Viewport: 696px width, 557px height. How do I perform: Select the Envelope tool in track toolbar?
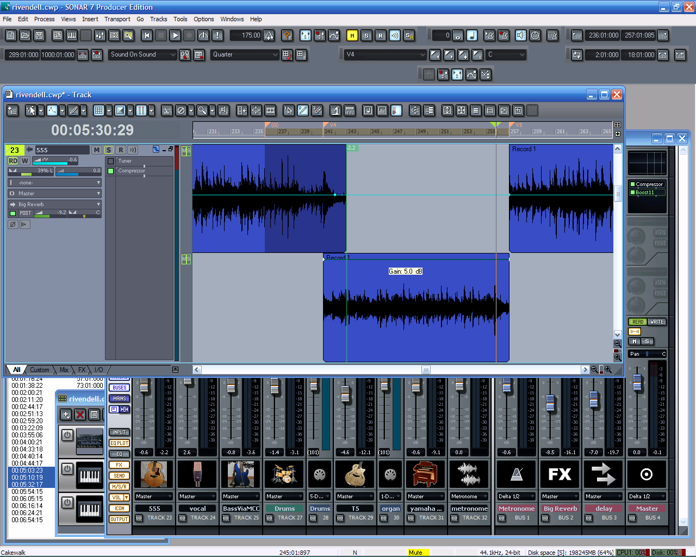click(x=52, y=110)
